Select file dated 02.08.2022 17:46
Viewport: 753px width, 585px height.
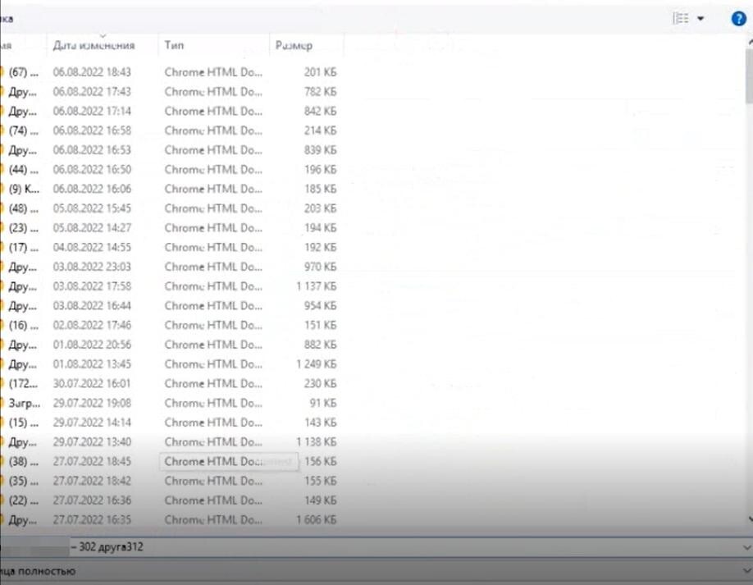click(92, 325)
